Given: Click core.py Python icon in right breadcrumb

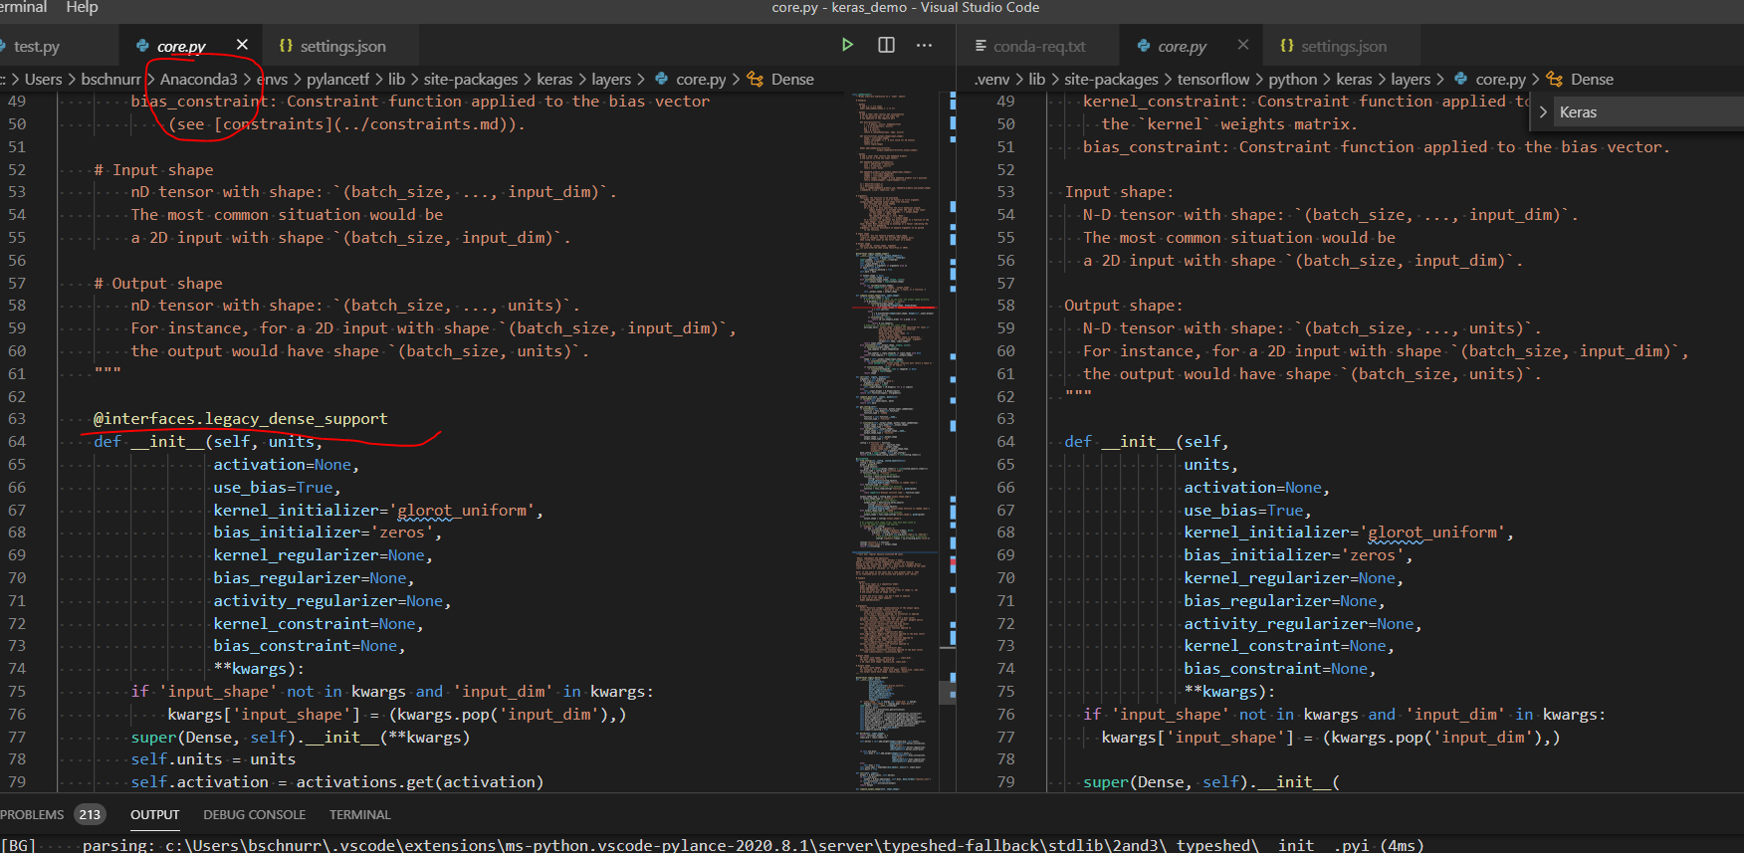Looking at the screenshot, I should click(x=1461, y=80).
